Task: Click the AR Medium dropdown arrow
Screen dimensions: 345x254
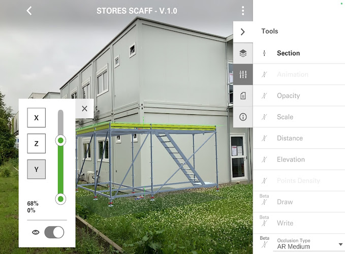Action: coord(340,244)
